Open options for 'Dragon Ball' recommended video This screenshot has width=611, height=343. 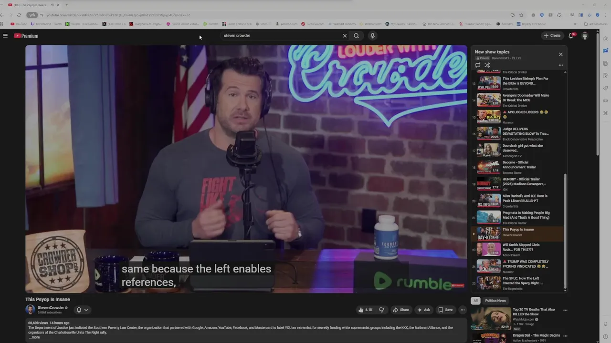[565, 336]
